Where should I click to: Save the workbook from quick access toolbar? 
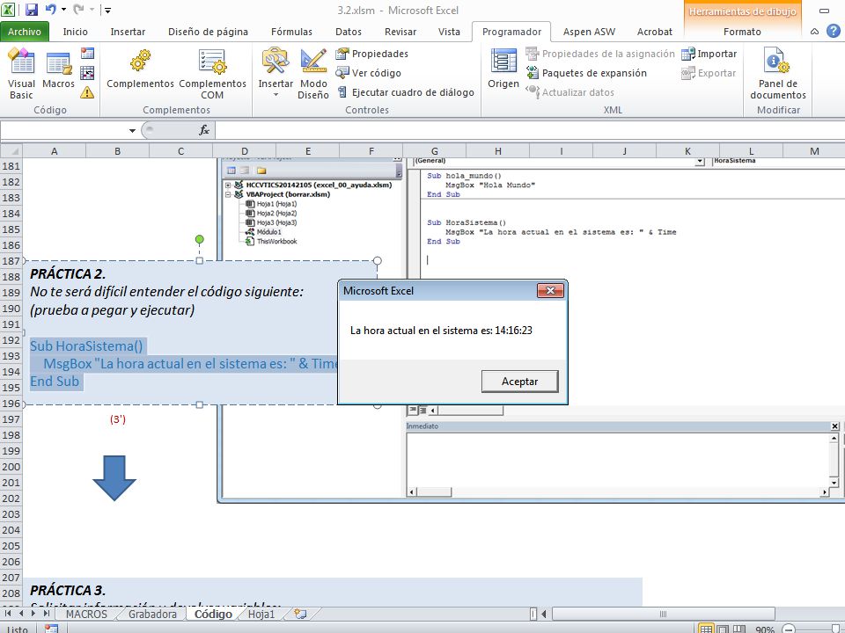tap(32, 10)
